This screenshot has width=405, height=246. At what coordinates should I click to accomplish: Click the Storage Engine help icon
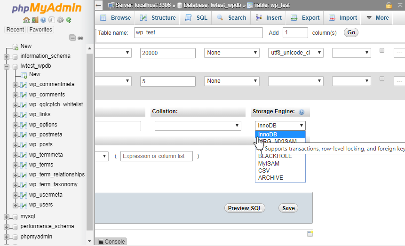pos(302,112)
